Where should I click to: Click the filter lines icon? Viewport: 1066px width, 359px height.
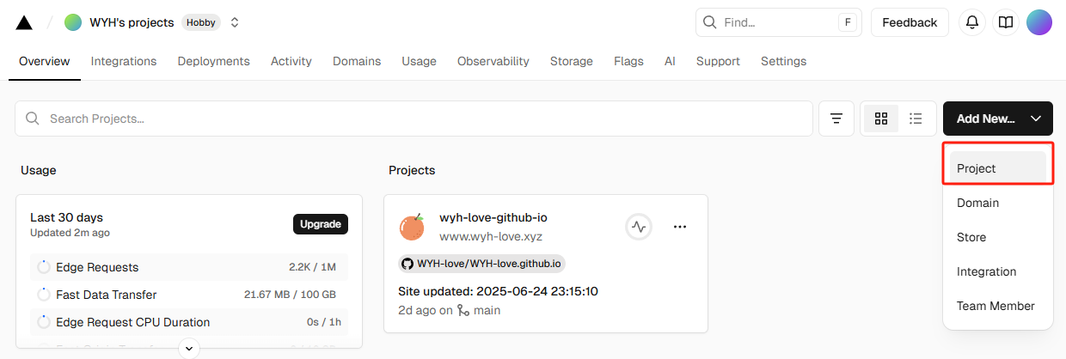pos(836,119)
